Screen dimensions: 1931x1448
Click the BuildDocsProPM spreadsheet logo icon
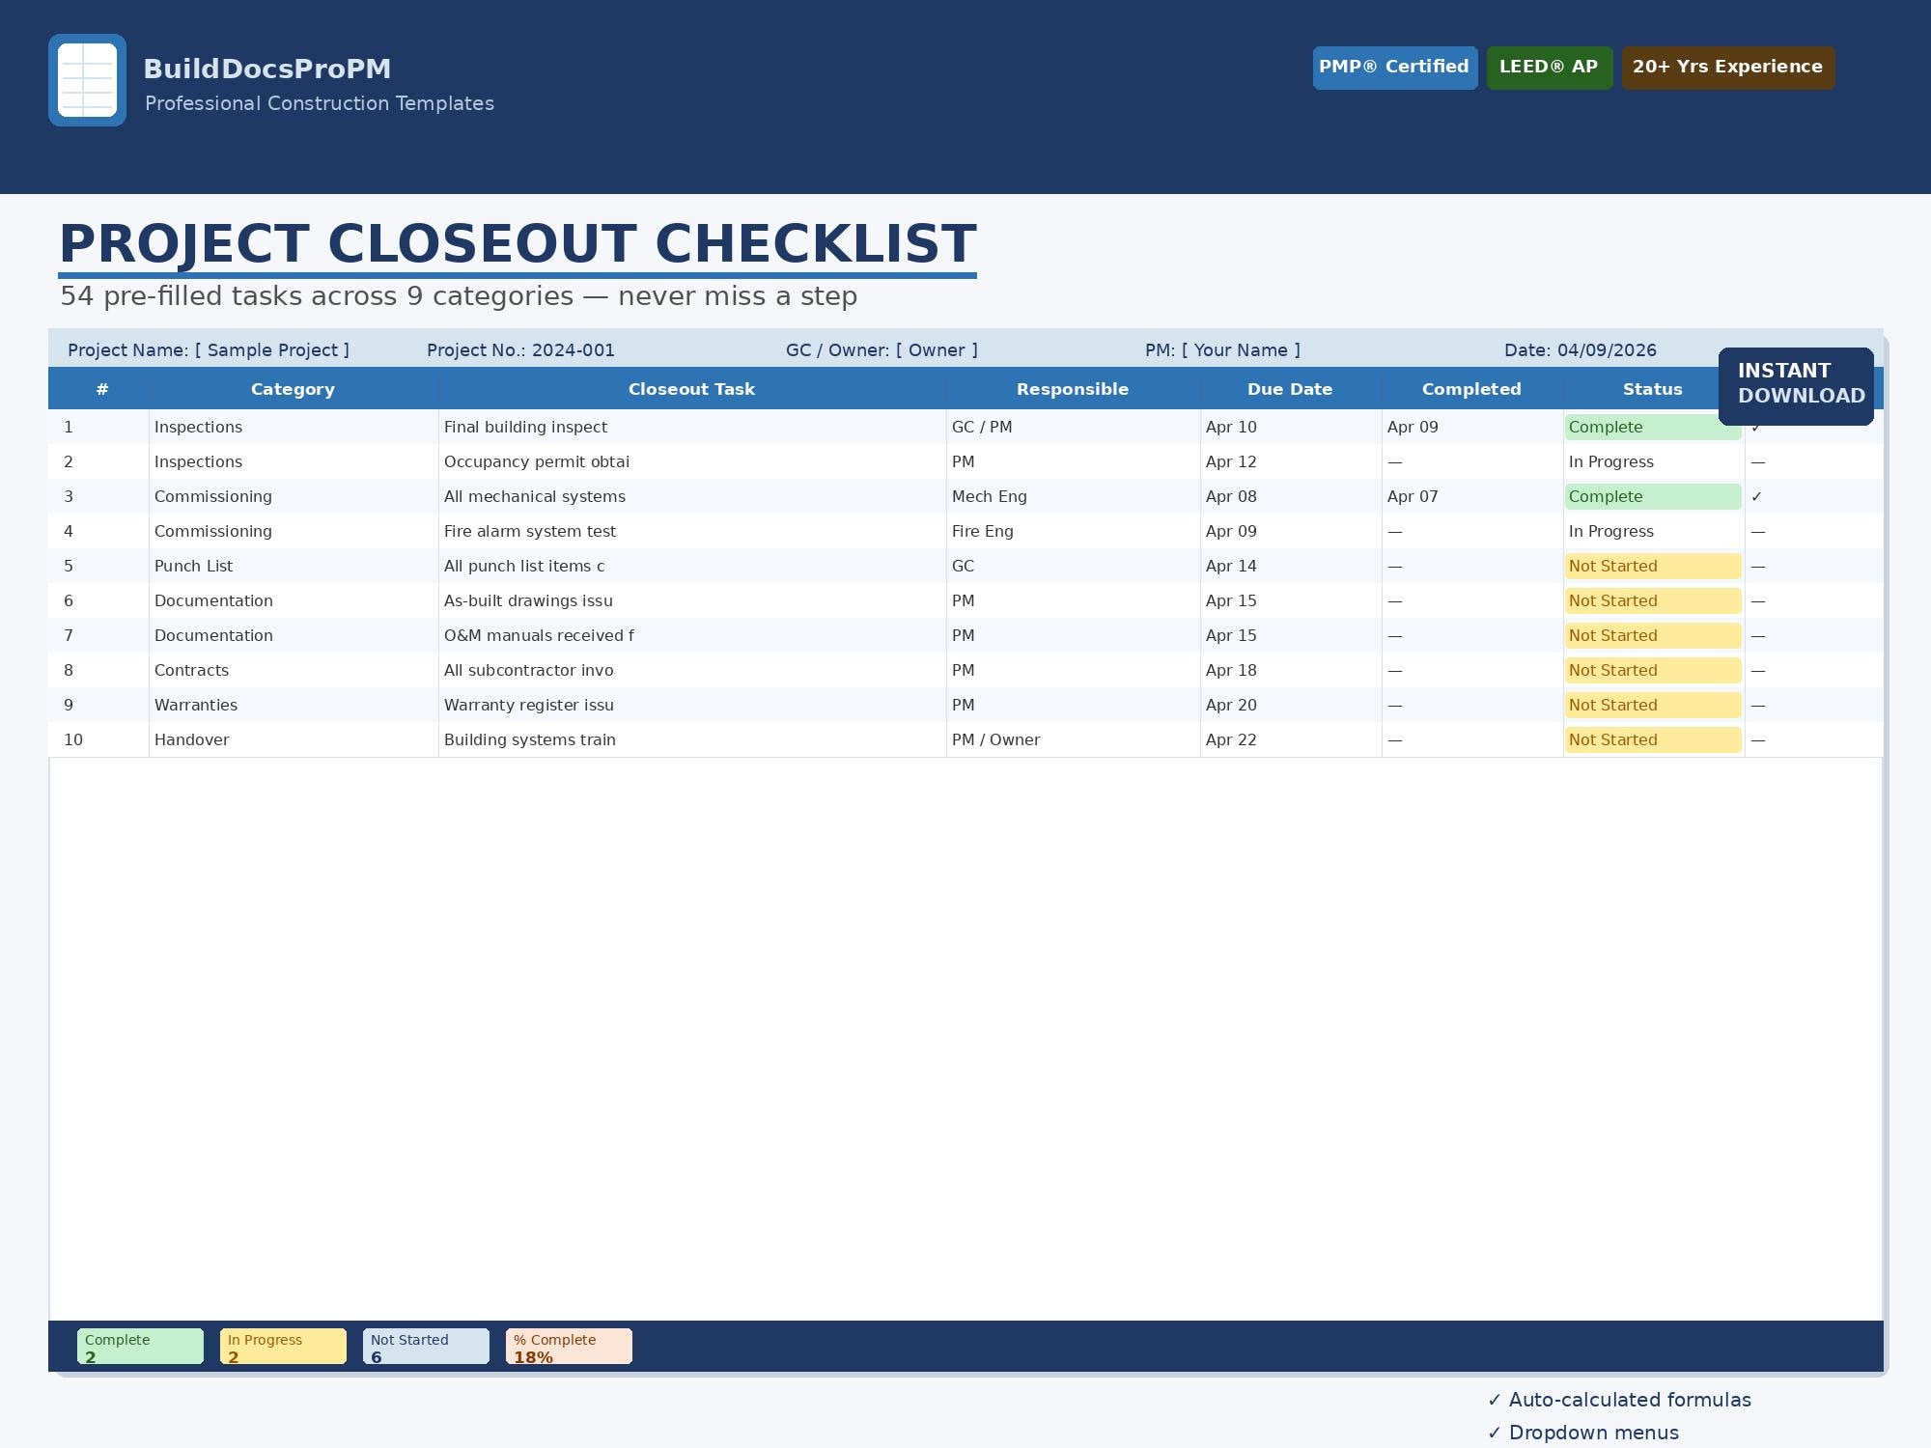click(87, 80)
